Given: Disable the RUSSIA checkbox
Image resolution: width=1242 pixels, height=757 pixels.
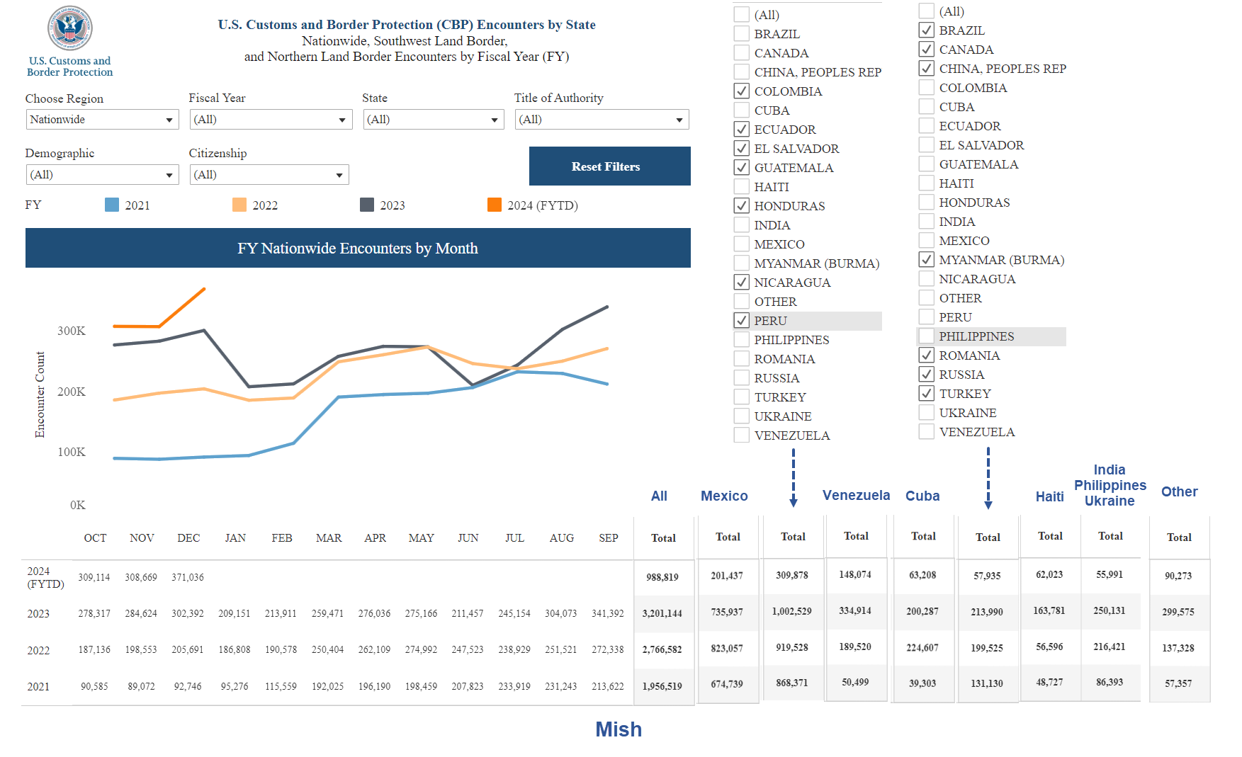Looking at the screenshot, I should [926, 375].
